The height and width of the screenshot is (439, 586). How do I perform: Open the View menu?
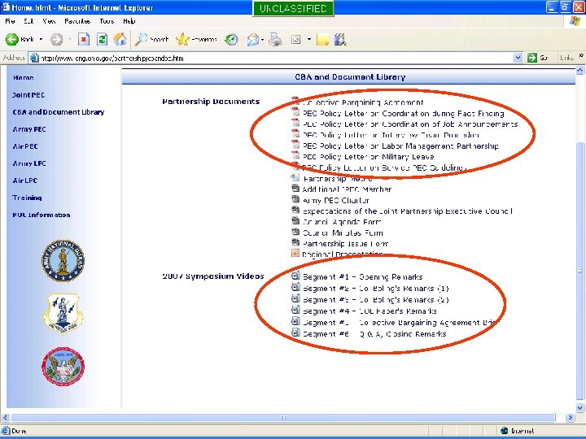coord(49,21)
